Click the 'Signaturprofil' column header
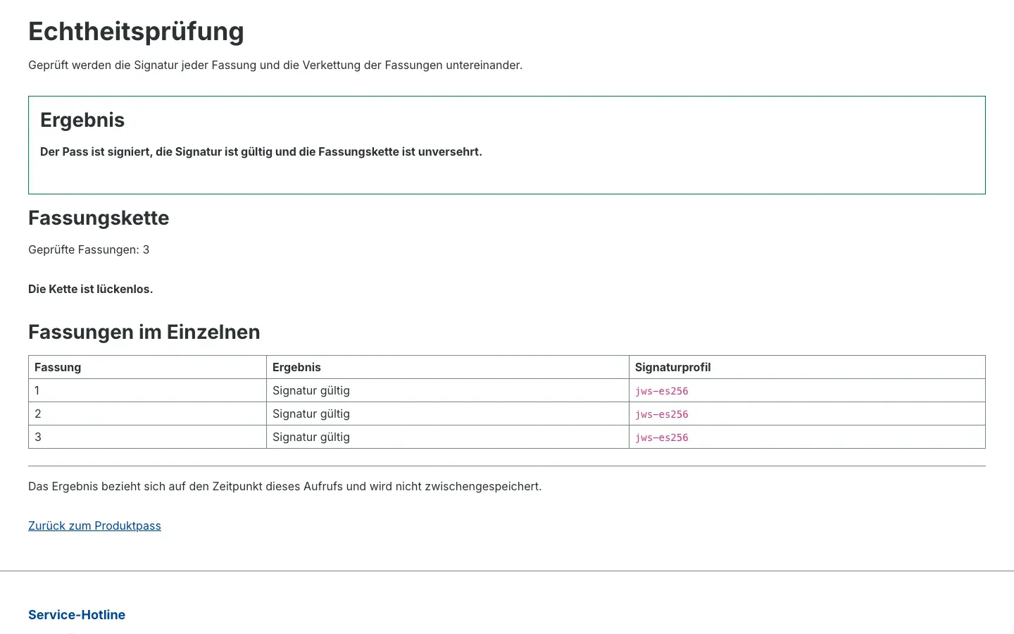Screen dimensions: 1014x634 click(807, 367)
